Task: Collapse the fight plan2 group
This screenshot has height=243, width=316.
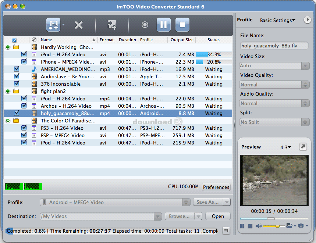Action: point(8,91)
